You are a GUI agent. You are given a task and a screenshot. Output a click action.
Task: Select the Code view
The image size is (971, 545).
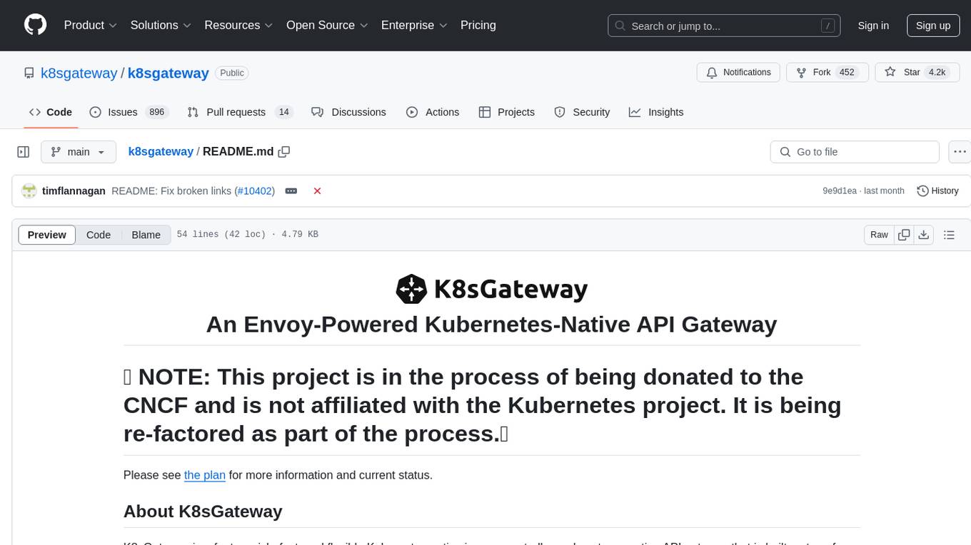tap(99, 235)
